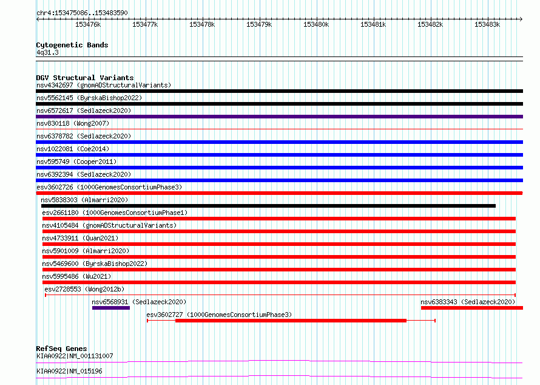Click the thin red line under nsv830118
The width and height of the screenshot is (540, 385).
pos(279,129)
